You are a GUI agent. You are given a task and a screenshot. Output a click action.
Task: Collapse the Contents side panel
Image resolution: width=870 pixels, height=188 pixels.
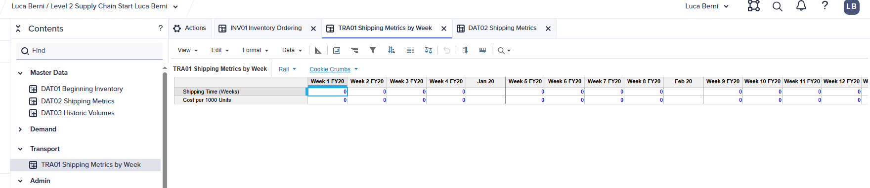pos(18,29)
